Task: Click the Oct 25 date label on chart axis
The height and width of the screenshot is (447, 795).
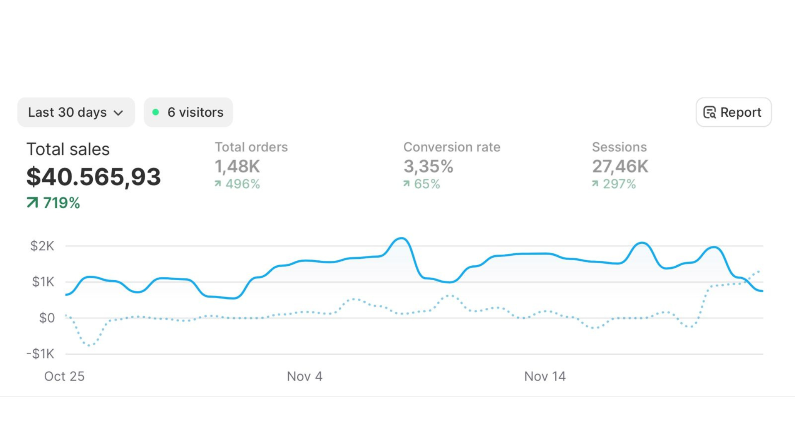Action: point(64,376)
